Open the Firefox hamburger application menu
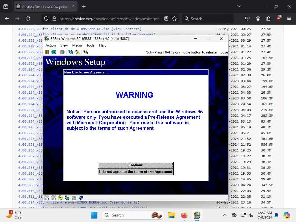 (289, 18)
